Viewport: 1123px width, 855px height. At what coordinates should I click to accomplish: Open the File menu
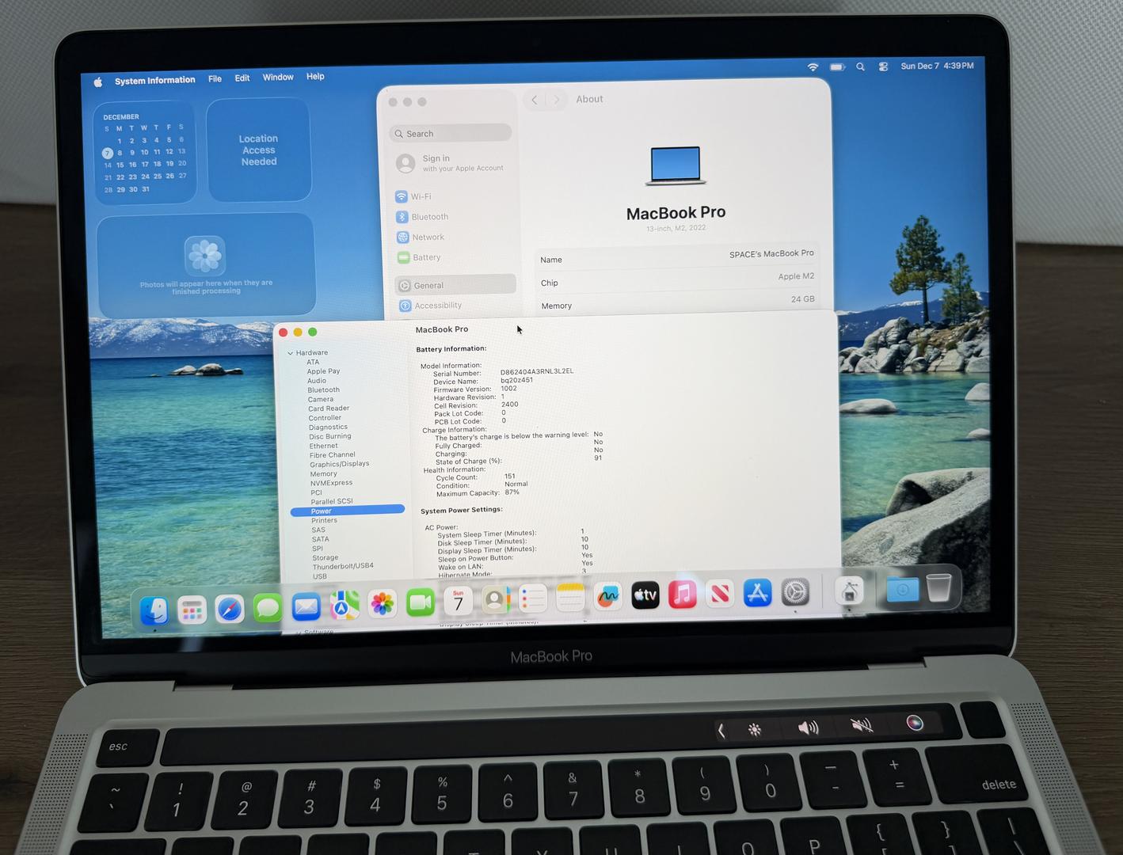pos(215,79)
